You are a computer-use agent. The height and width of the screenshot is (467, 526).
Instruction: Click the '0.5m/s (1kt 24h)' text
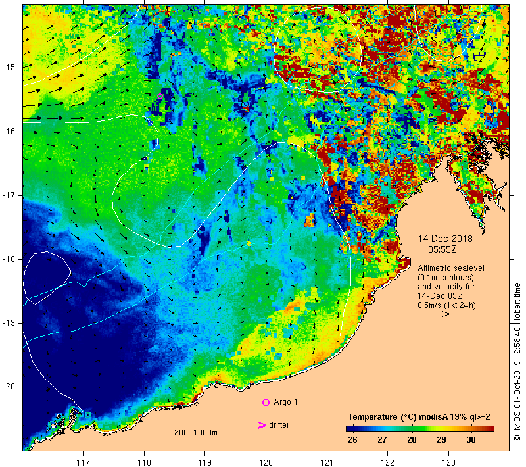446,305
